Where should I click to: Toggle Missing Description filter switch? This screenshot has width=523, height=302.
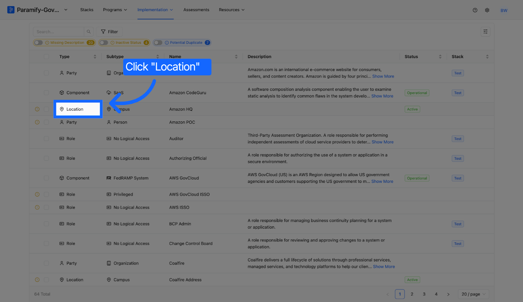[x=39, y=43]
